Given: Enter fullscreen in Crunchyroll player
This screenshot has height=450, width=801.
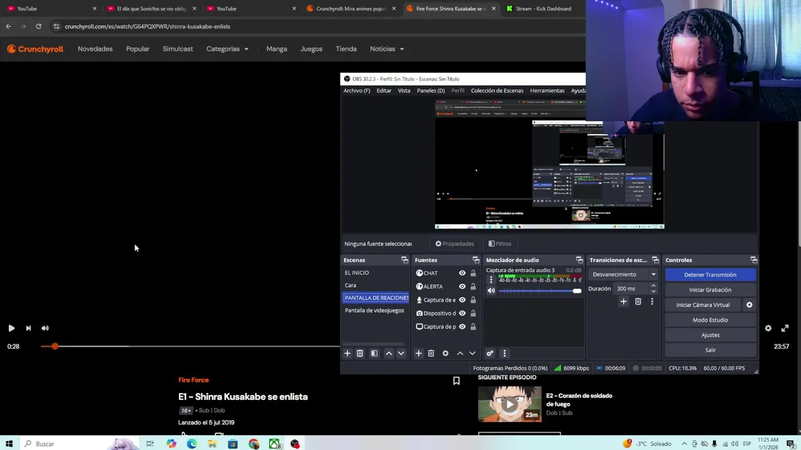Looking at the screenshot, I should [x=785, y=328].
